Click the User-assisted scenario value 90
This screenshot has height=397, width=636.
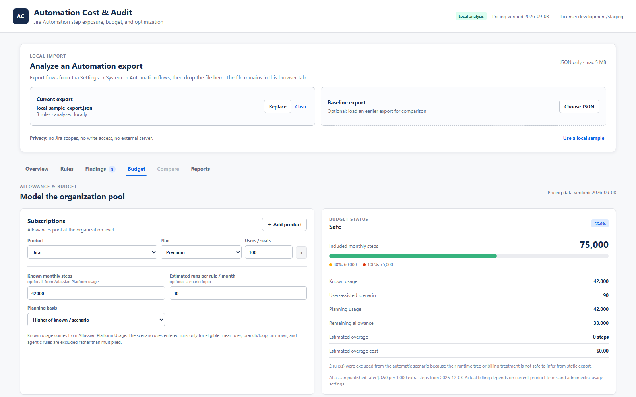(606, 295)
